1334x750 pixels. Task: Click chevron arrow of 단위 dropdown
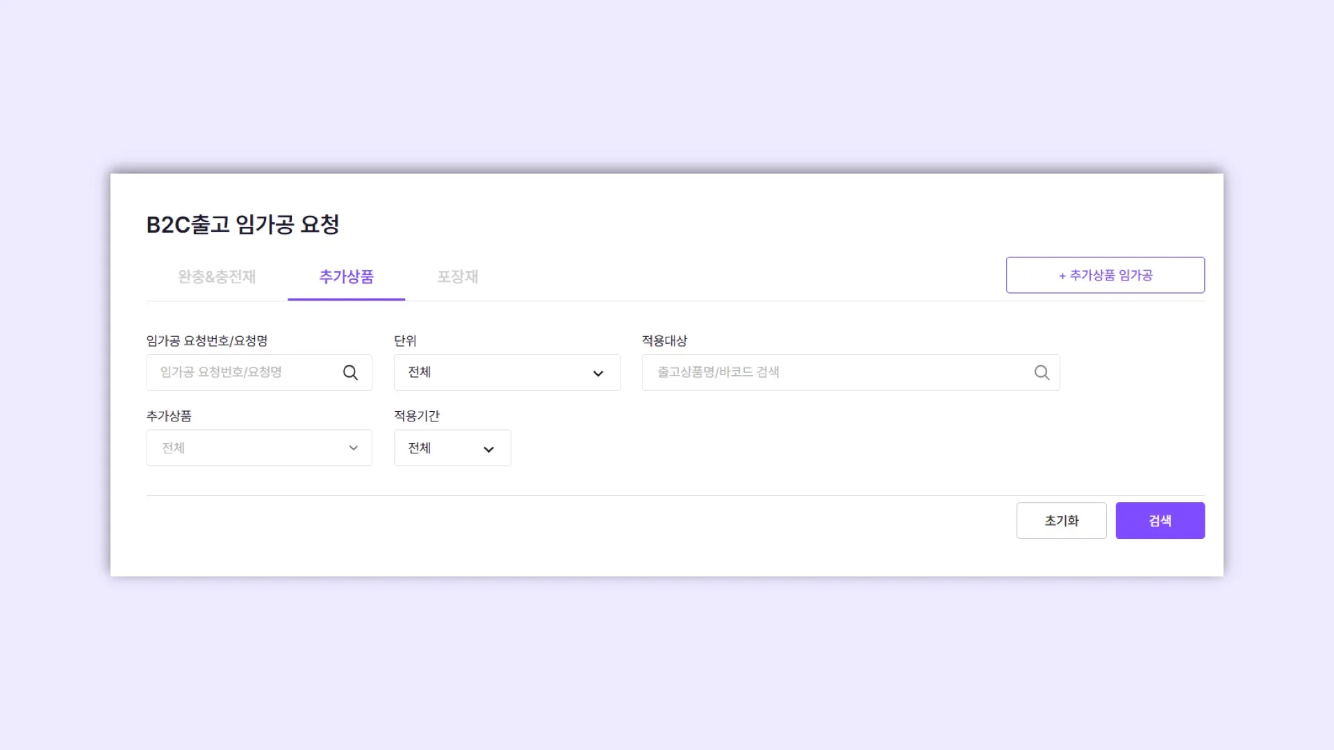pos(598,374)
